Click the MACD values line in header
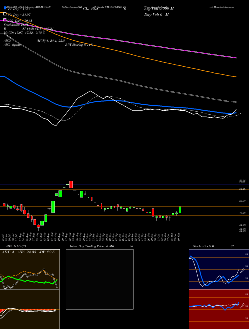The image size is (249, 329). [x=24, y=33]
